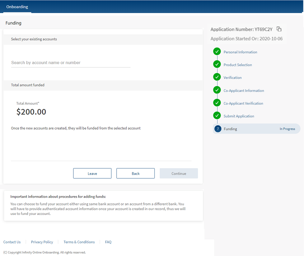Jump to Product Selection step label
This screenshot has width=304, height=256.
point(238,65)
